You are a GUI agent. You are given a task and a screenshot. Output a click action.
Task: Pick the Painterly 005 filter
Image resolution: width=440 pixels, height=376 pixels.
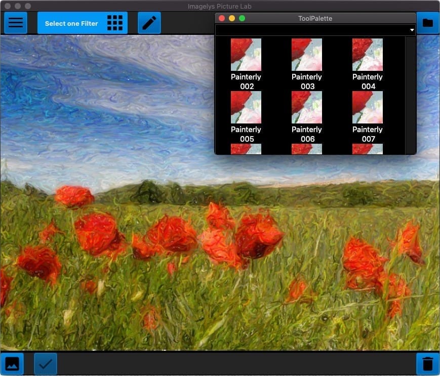pos(246,107)
